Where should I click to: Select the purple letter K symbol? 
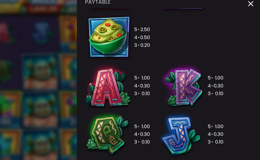coord(184,87)
